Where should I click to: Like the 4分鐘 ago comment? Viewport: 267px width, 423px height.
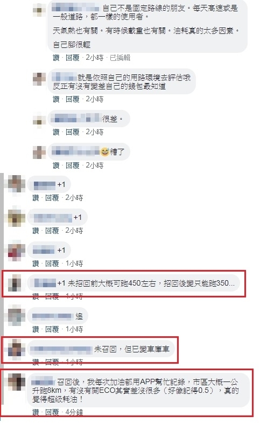(36, 412)
